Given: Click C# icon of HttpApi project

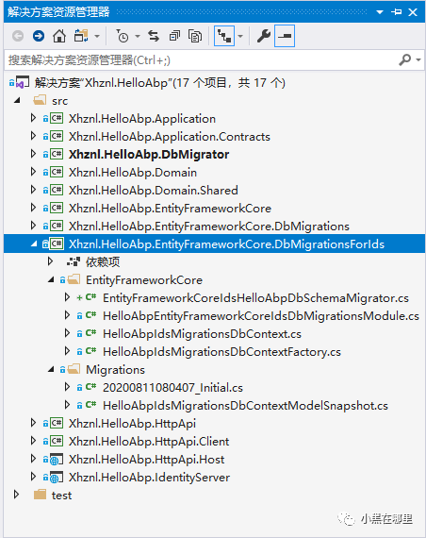Looking at the screenshot, I should click(x=57, y=423).
